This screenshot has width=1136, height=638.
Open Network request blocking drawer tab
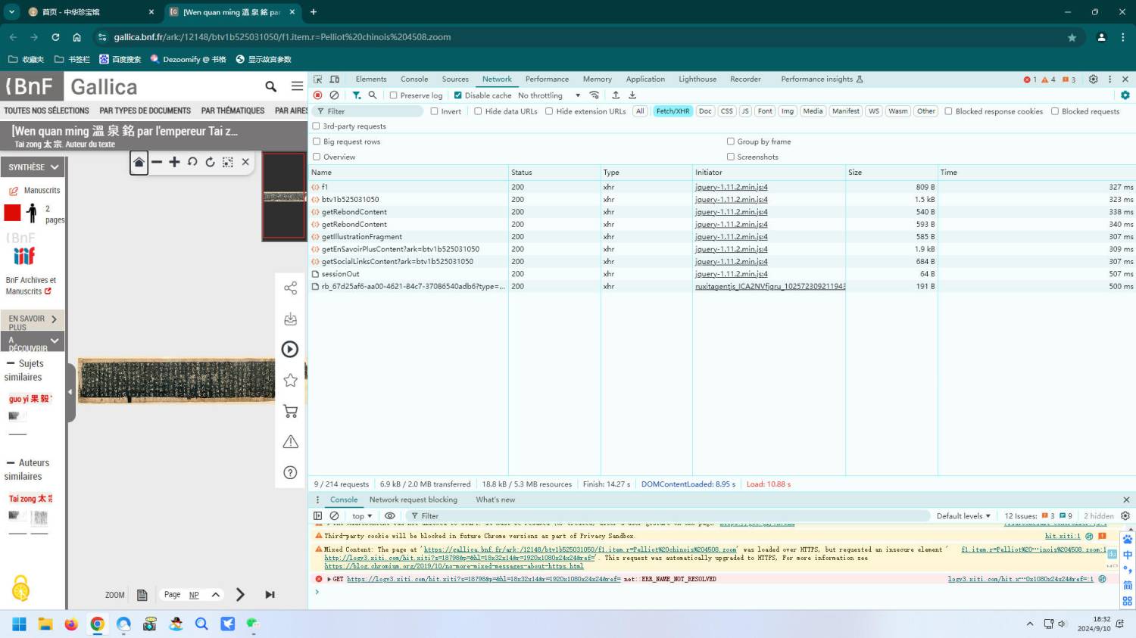tap(414, 500)
